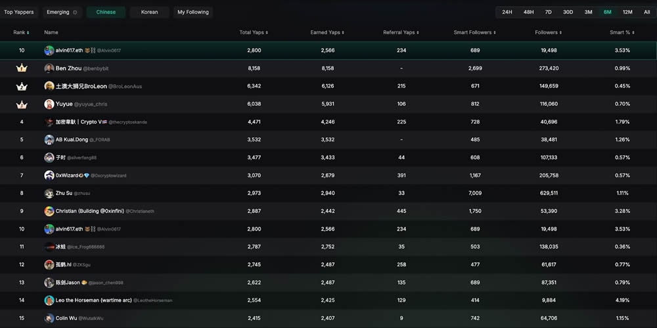Click 0xWizard's profile avatar
This screenshot has height=328, width=657.
pos(49,176)
